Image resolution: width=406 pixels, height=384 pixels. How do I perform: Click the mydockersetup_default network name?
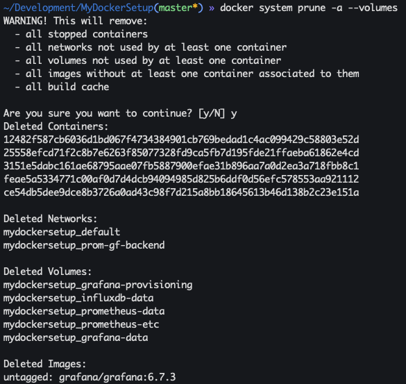[62, 232]
